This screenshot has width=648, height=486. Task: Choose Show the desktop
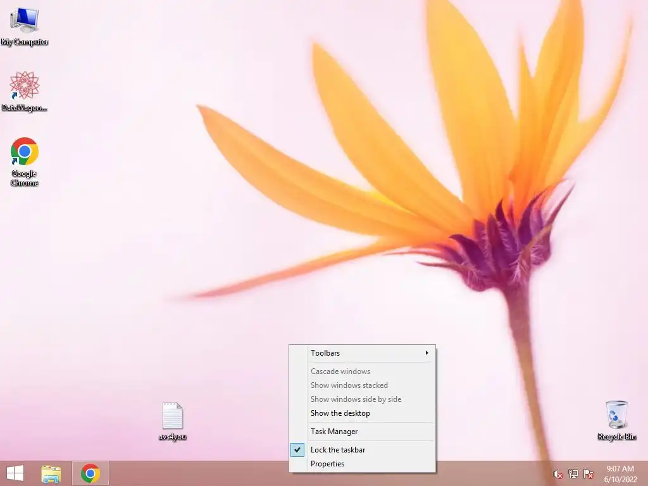pos(363,413)
